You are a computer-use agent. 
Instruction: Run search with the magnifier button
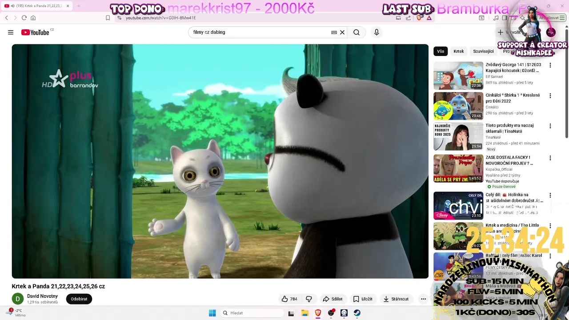coord(357,32)
